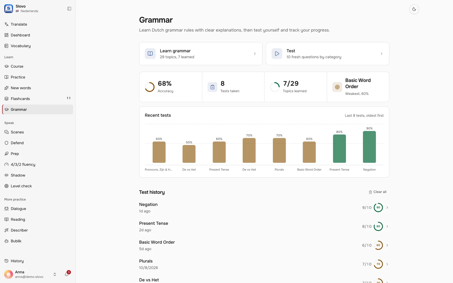Expand the Anna account switcher
Viewport: 453px width, 283px height.
click(x=55, y=274)
